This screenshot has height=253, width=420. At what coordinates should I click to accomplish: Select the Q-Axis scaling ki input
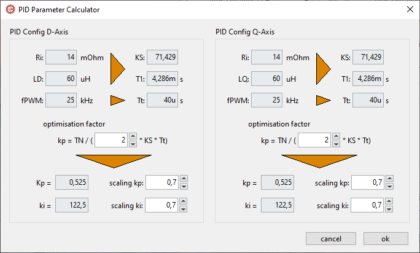pos(367,205)
